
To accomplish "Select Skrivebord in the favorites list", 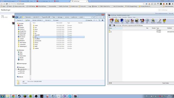I will click(x=21, y=37).
